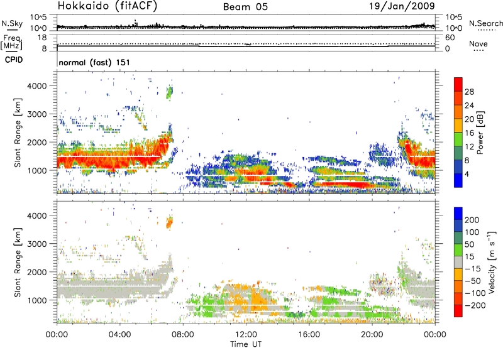Click the power color bar legend
503x348 pixels.
point(458,133)
